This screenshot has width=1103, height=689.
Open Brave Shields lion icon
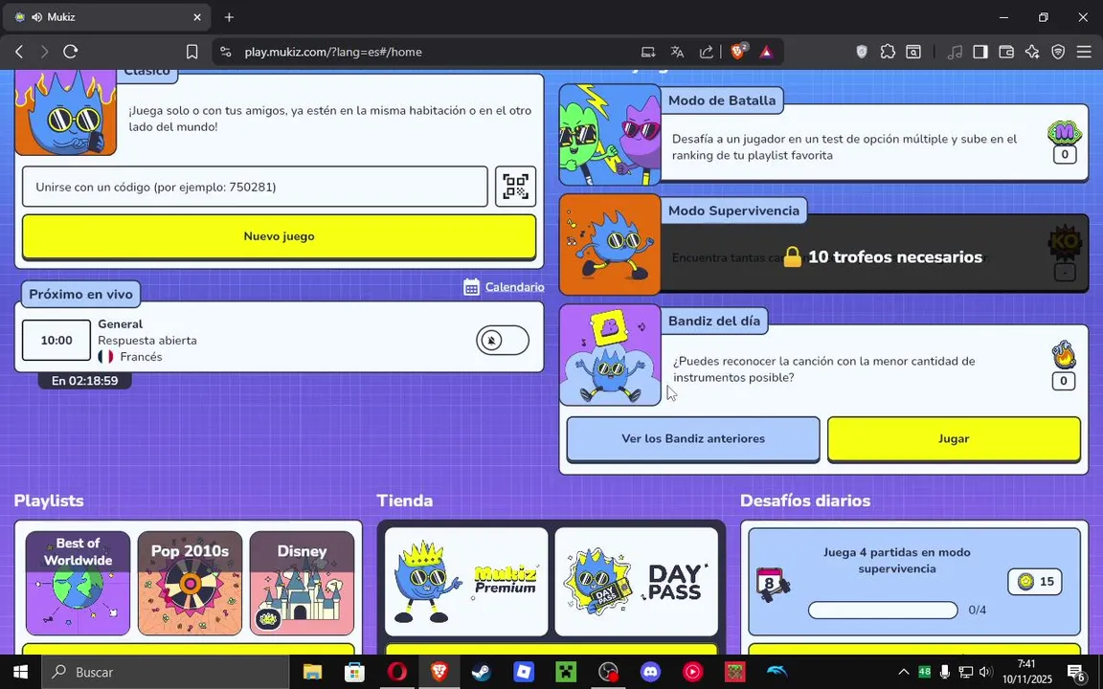coord(738,52)
